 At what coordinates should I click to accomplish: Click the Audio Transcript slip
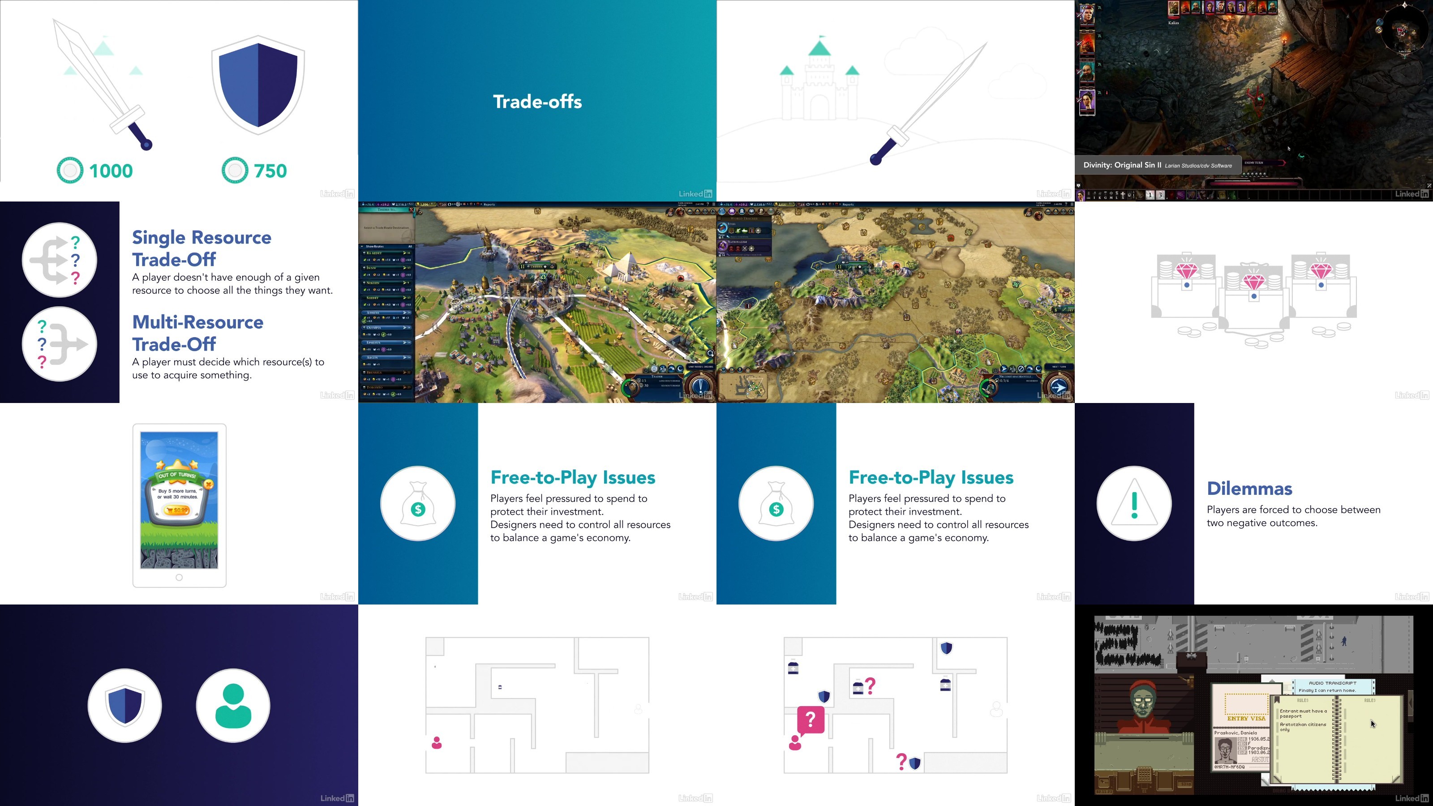pos(1333,686)
